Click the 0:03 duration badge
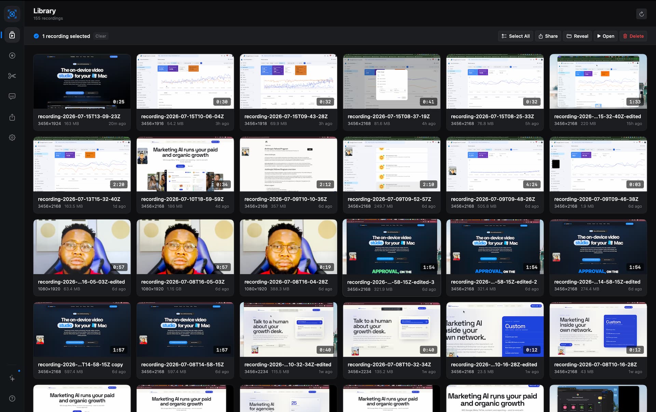 tap(635, 184)
